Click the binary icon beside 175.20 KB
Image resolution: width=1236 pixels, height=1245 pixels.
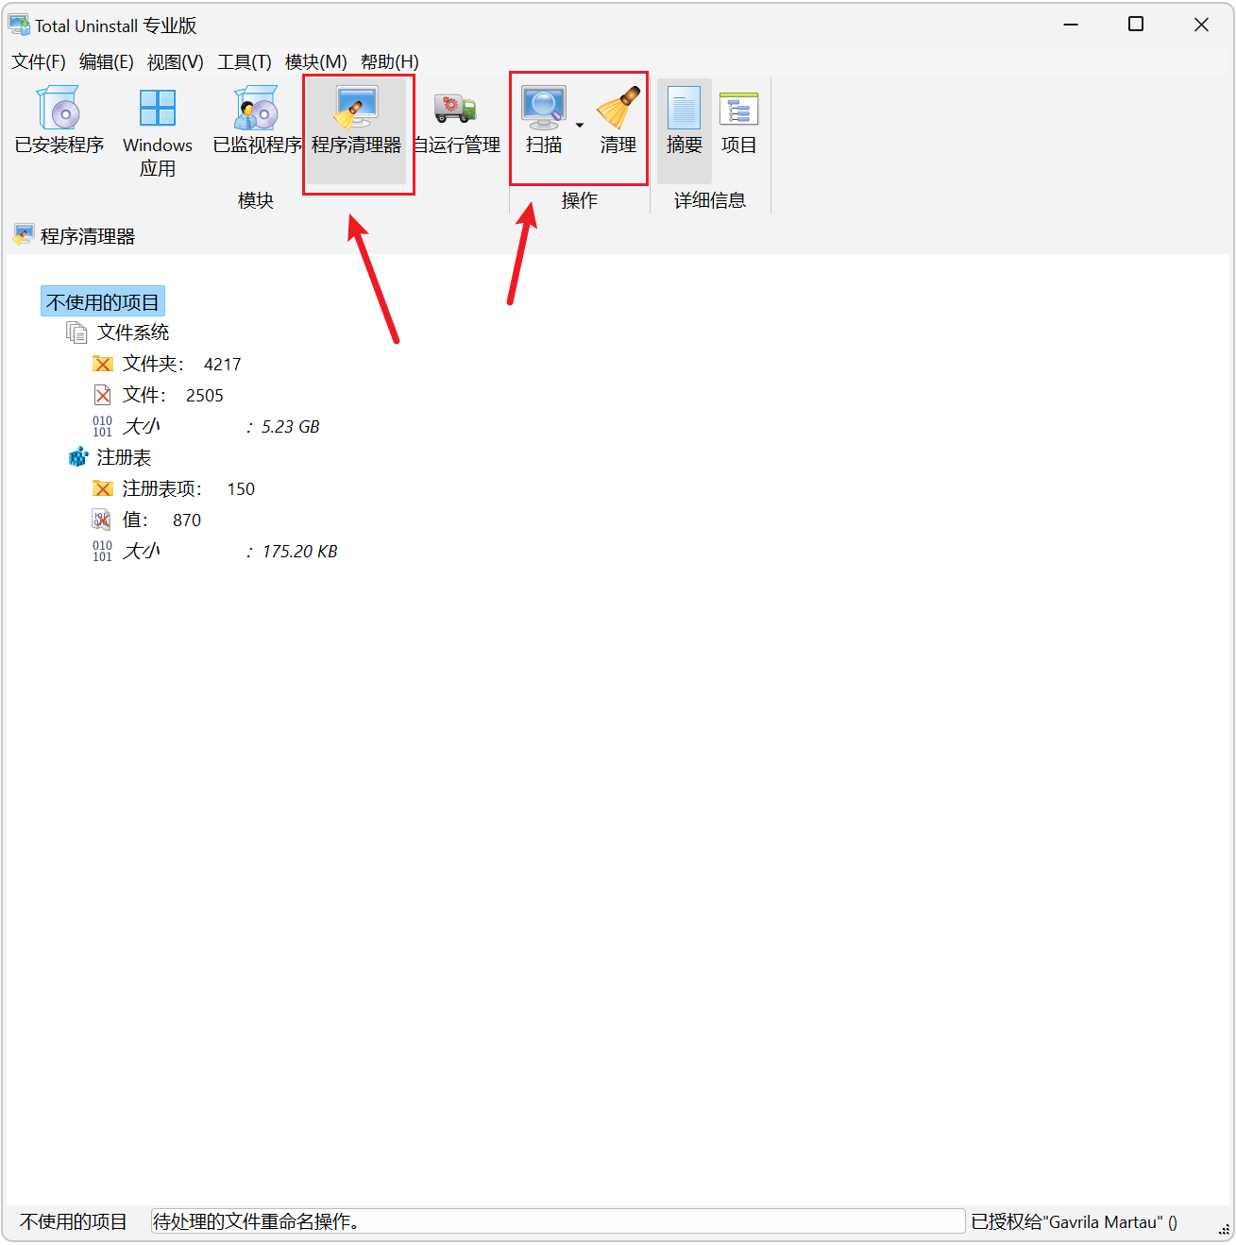(x=103, y=551)
